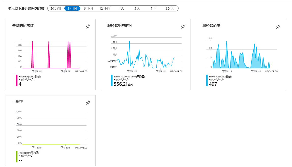Click the Failed requests (计数) legend label
This screenshot has width=292, height=167.
pyautogui.click(x=30, y=77)
